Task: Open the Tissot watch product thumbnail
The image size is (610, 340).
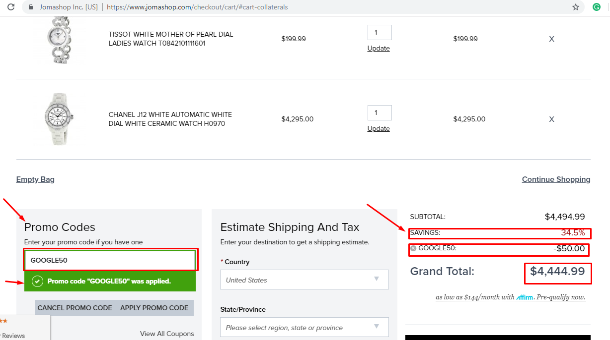Action: (x=59, y=40)
